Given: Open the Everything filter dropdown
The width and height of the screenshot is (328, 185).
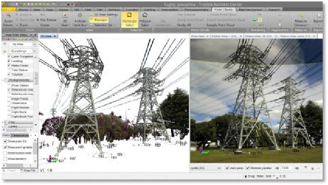Looking at the screenshot, I should click(x=22, y=51).
